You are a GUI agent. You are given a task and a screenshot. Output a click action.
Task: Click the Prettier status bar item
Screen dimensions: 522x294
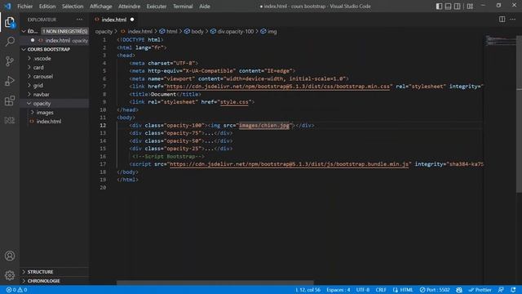coord(480,290)
